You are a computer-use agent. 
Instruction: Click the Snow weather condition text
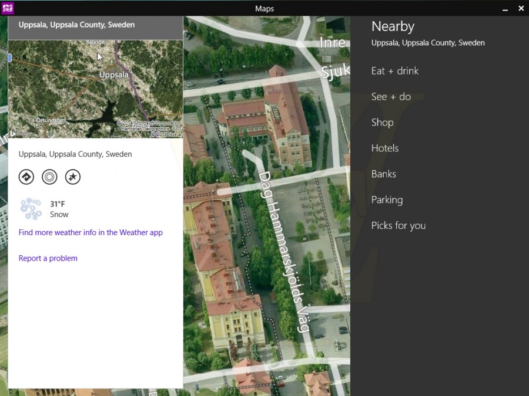[x=59, y=215]
